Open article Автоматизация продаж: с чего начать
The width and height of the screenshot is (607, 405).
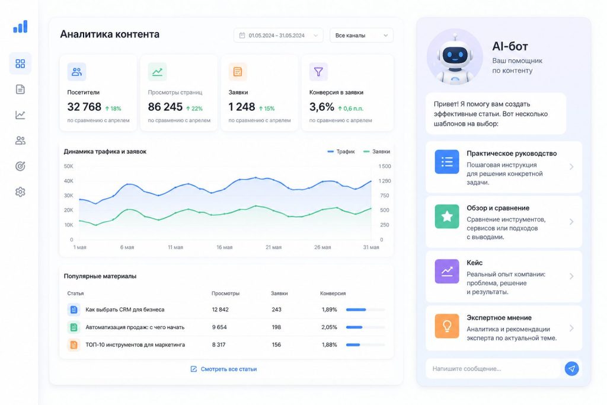click(x=135, y=327)
